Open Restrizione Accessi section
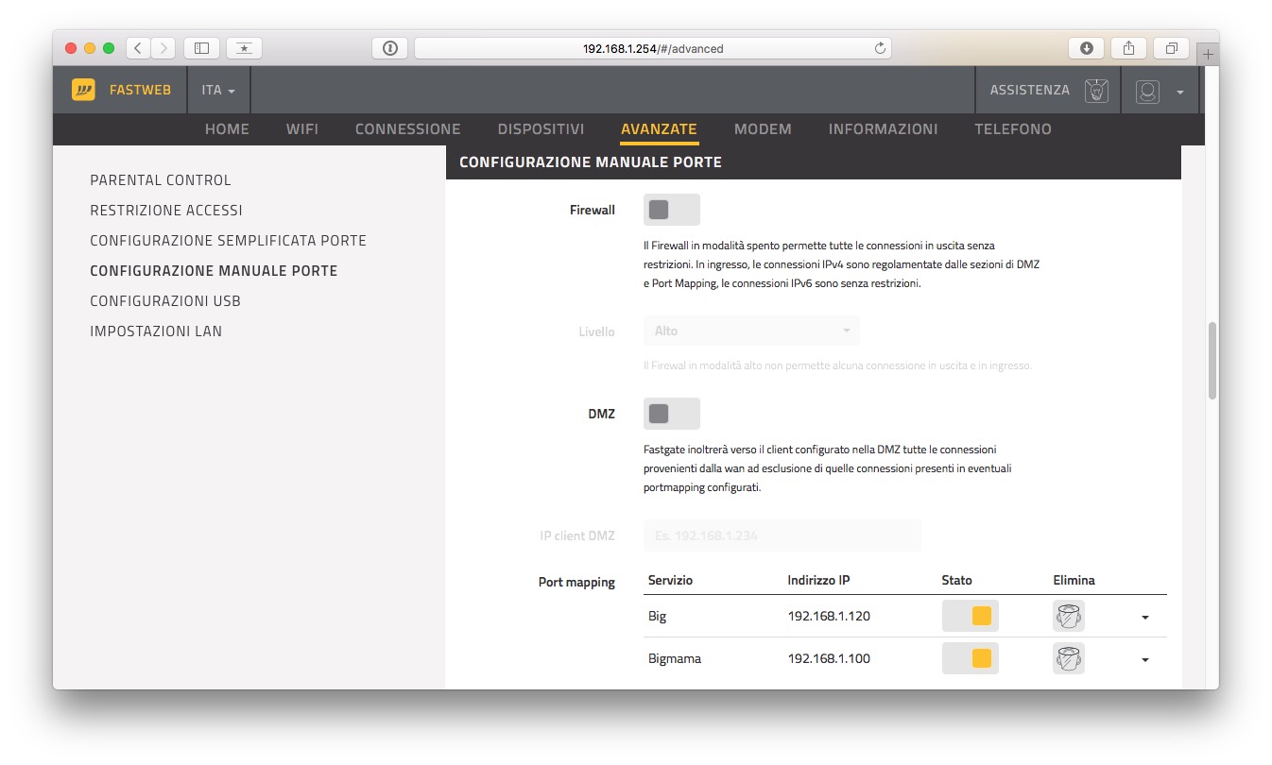This screenshot has width=1272, height=765. [166, 211]
